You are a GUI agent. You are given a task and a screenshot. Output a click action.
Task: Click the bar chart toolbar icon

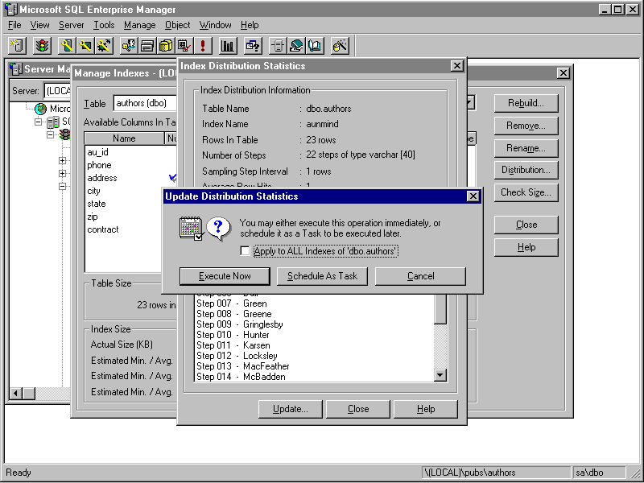229,46
